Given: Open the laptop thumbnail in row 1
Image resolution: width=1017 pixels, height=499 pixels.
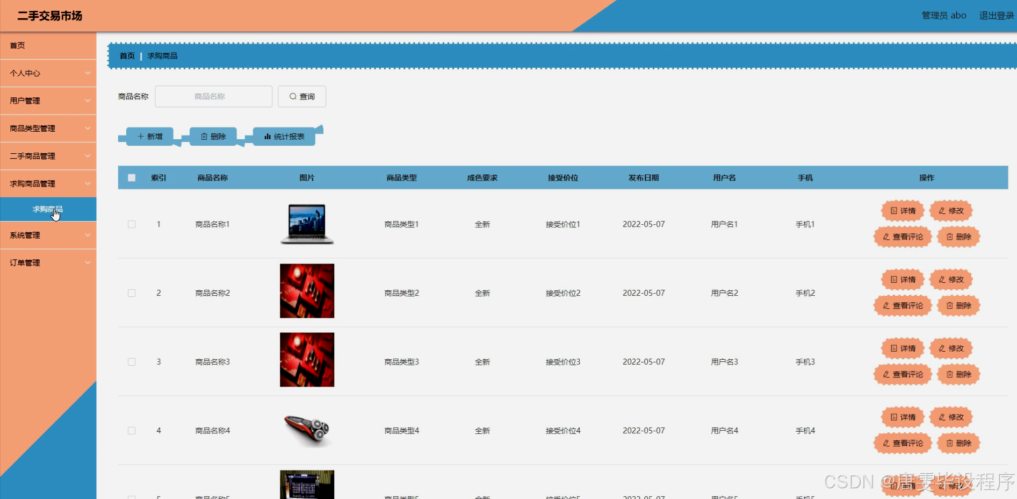Looking at the screenshot, I should pos(307,224).
